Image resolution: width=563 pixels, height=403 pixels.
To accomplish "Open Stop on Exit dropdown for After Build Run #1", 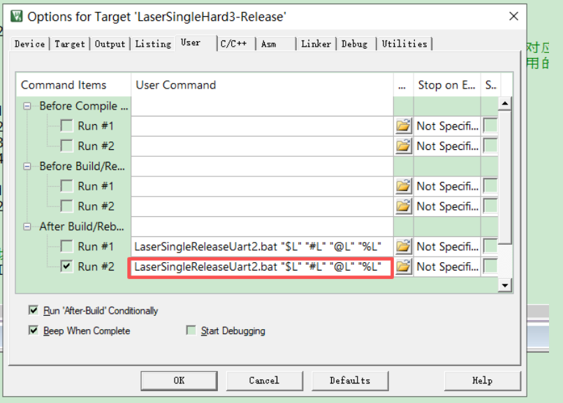I will click(x=447, y=246).
